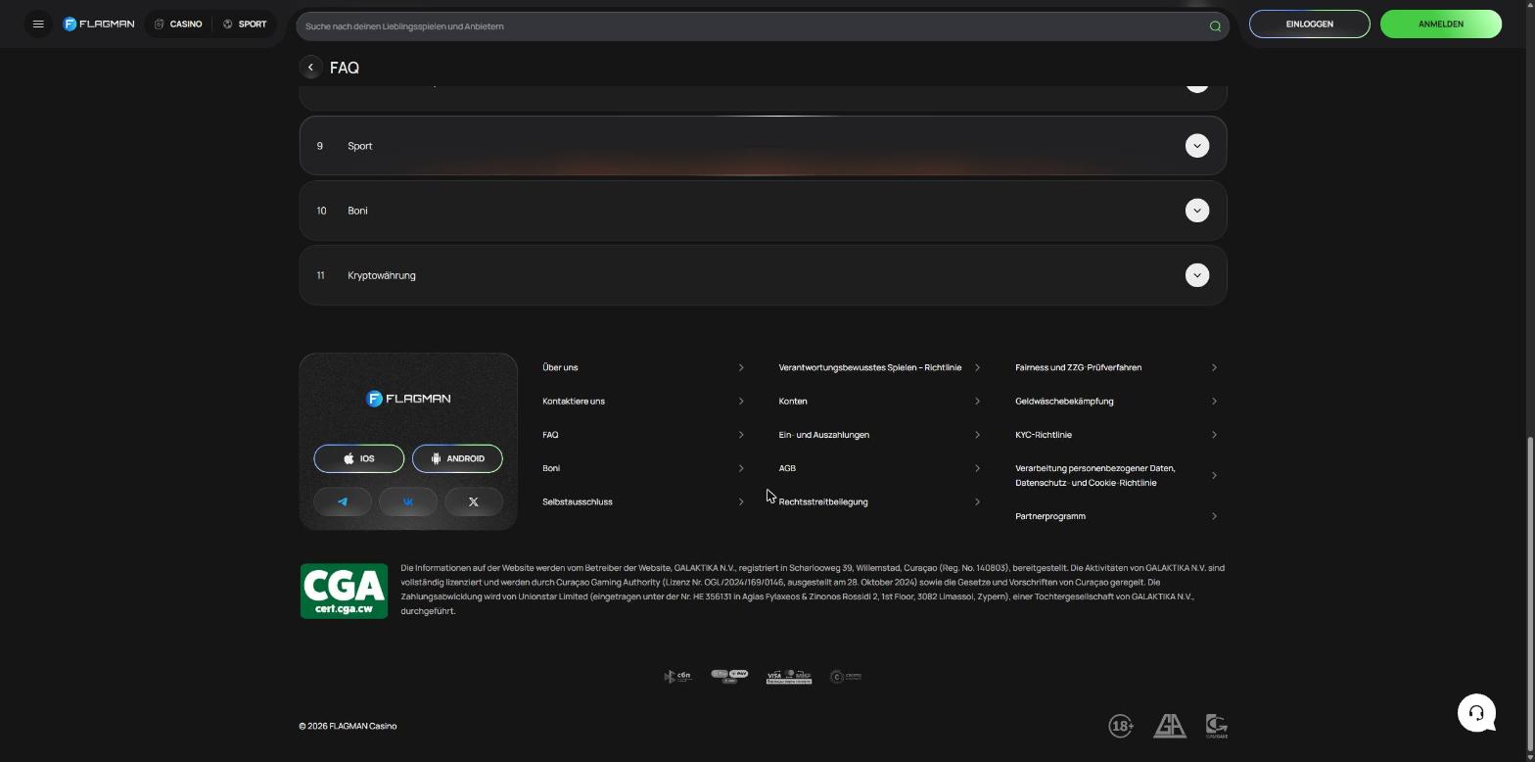Switch to the Sport tab in header

[245, 24]
